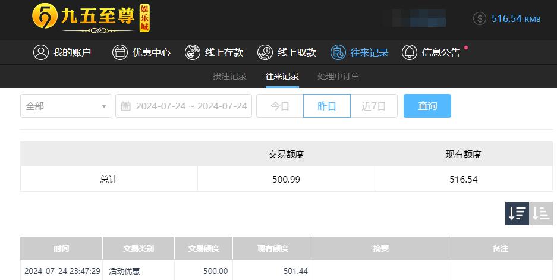Open the 全部 category dropdown
Viewport: 557px width, 280px height.
(66, 106)
